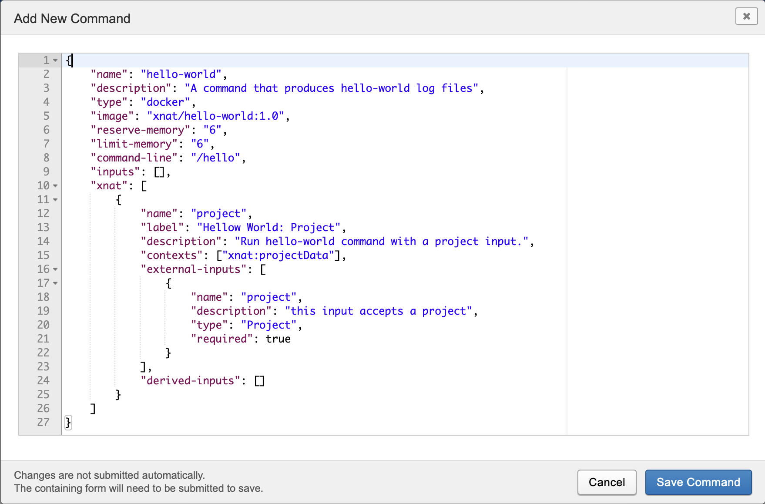This screenshot has width=765, height=504.
Task: Collapse the "external-inputs" array on line 16
Action: (55, 269)
